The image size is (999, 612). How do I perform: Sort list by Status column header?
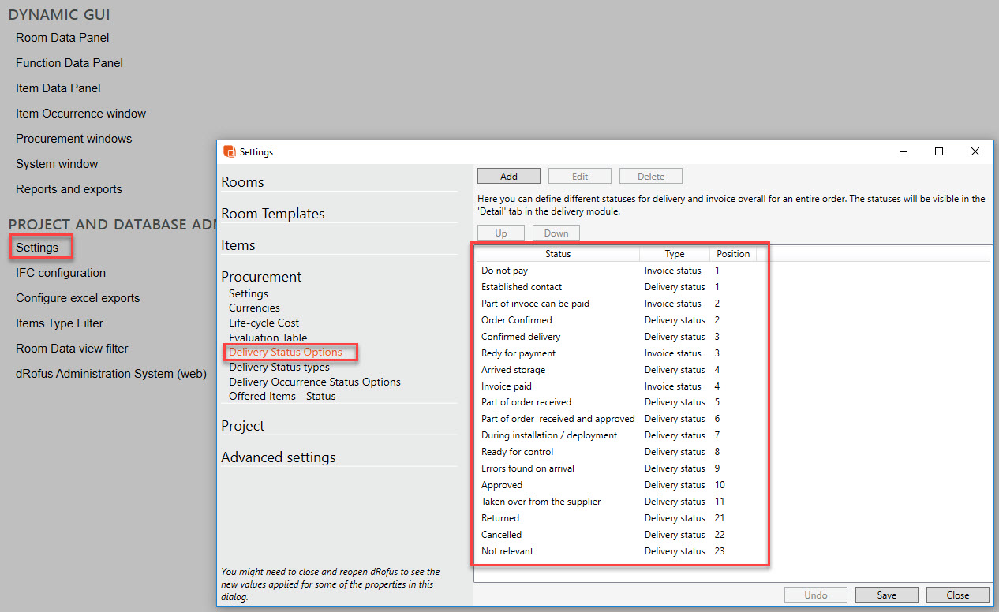coord(558,254)
